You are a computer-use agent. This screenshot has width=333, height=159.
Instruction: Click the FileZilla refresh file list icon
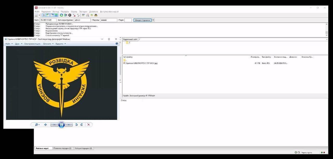coord(61,15)
